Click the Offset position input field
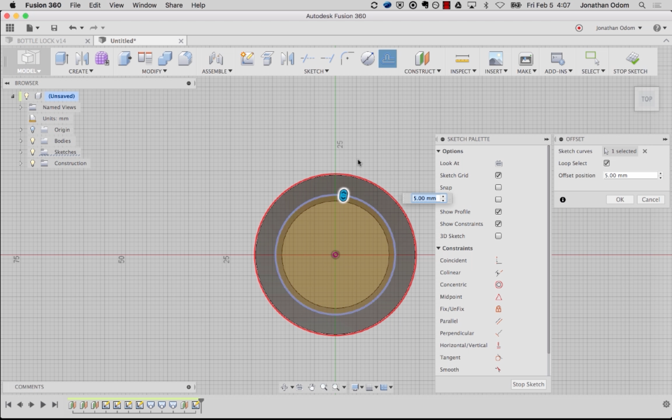Screen dimensions: 672x420 pos(630,175)
